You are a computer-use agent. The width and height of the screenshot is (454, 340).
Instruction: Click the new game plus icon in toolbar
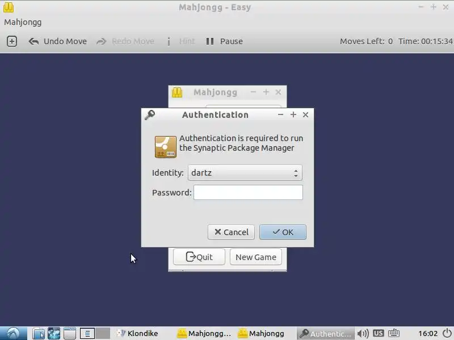11,41
